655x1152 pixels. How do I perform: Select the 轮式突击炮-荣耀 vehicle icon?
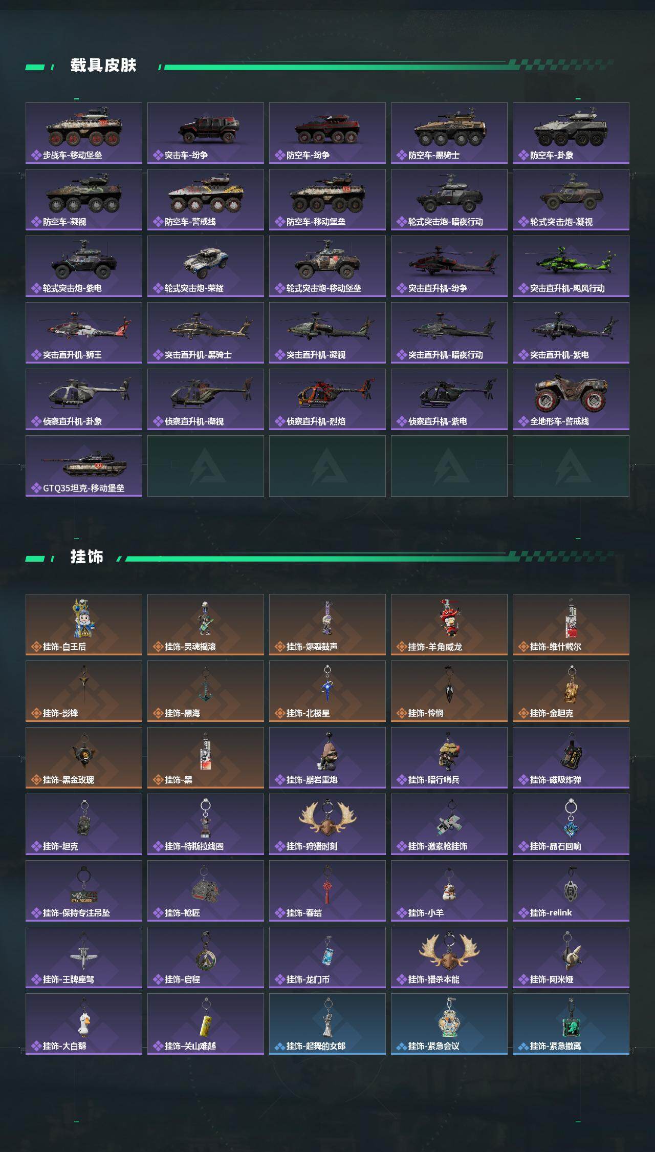(206, 266)
